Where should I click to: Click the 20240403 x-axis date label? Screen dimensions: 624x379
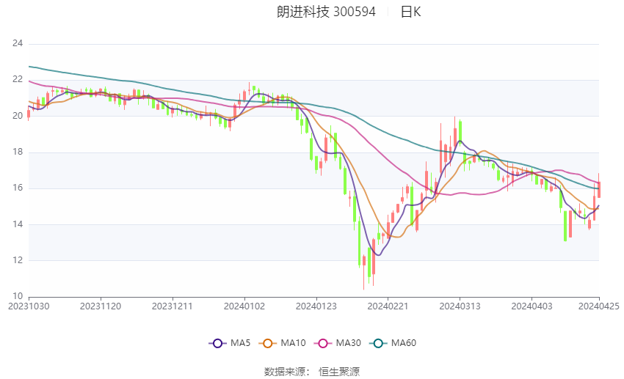[x=532, y=306]
